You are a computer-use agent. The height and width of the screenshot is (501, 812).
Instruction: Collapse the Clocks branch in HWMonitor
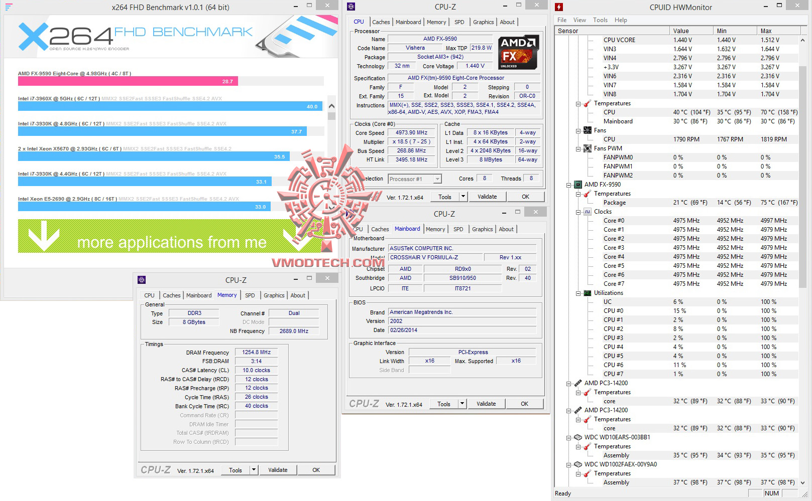coord(578,212)
